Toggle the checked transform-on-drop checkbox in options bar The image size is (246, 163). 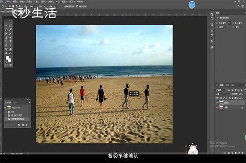tap(77, 6)
